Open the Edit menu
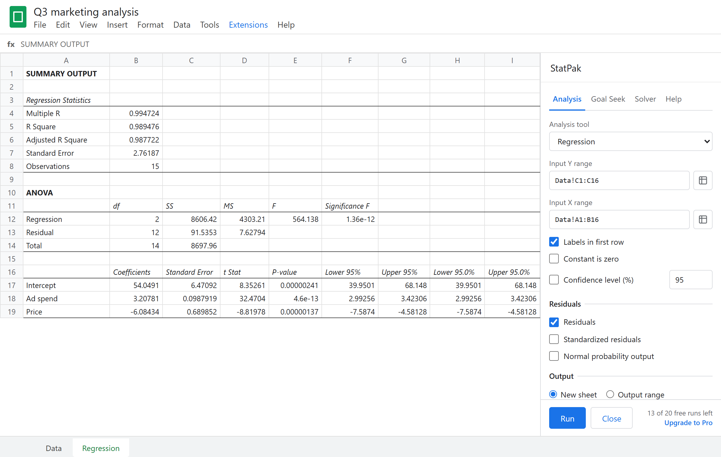721x457 pixels. tap(63, 25)
